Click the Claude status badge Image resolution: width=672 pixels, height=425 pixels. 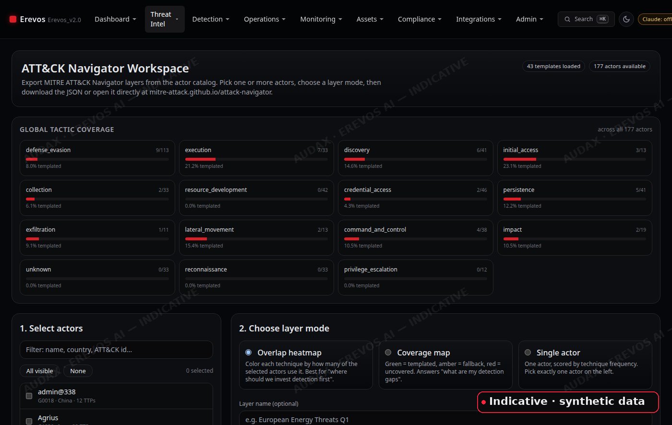tap(655, 19)
